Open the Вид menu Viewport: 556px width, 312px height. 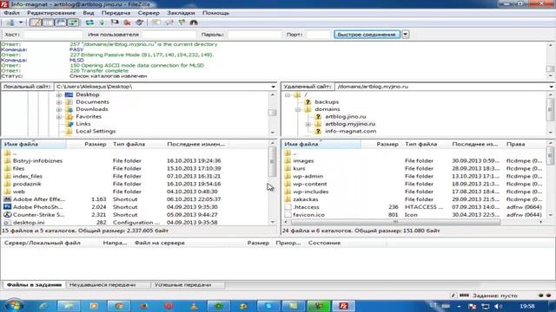click(89, 13)
